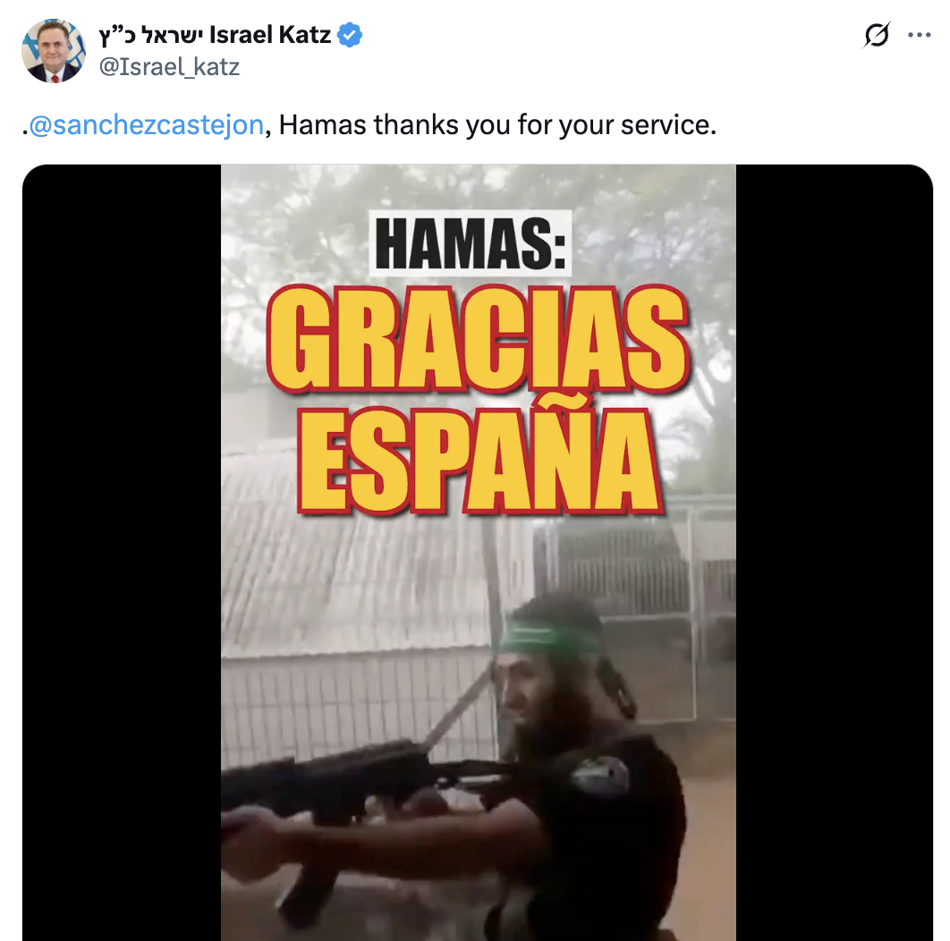Click the left black bar of the video
The width and height of the screenshot is (950, 941).
coord(121,552)
